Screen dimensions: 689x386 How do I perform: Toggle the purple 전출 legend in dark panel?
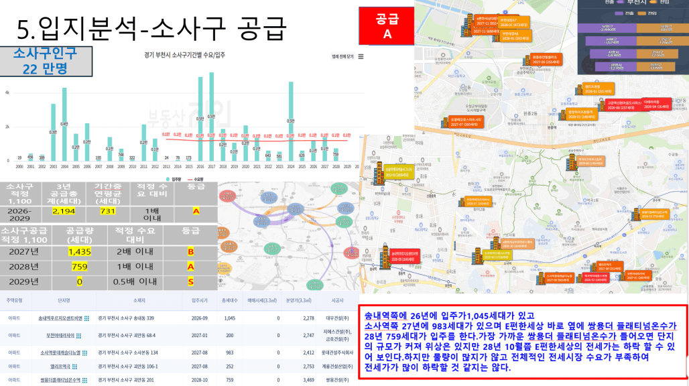click(x=625, y=13)
